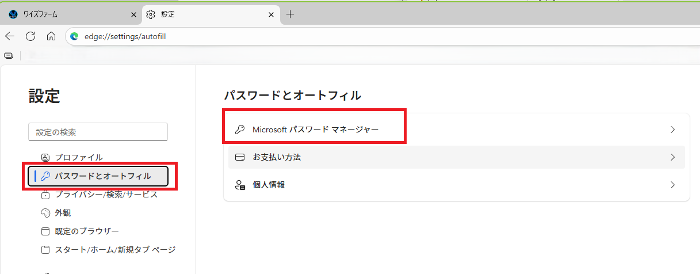
Task: Open プロファイル in settings sidebar
Action: (x=78, y=157)
